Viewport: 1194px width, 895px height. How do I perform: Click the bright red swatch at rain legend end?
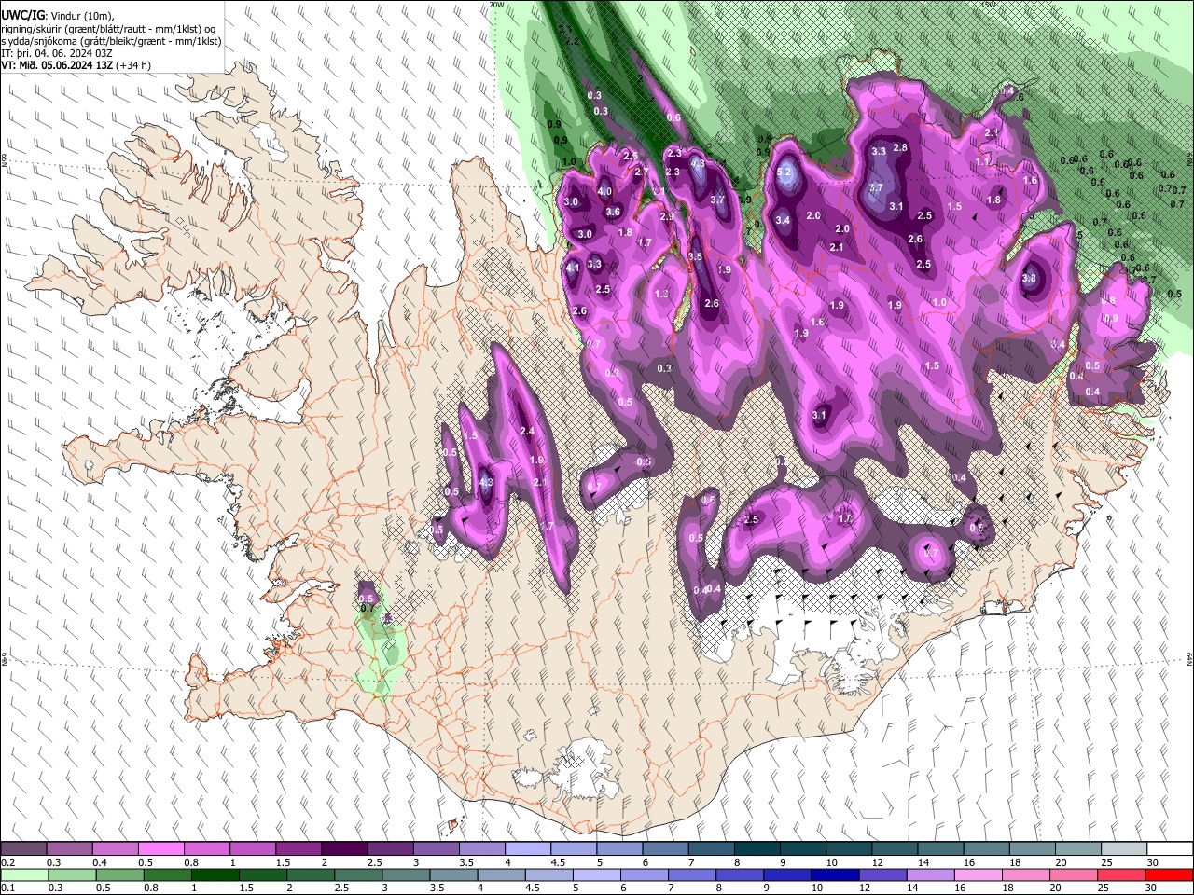pyautogui.click(x=1169, y=874)
